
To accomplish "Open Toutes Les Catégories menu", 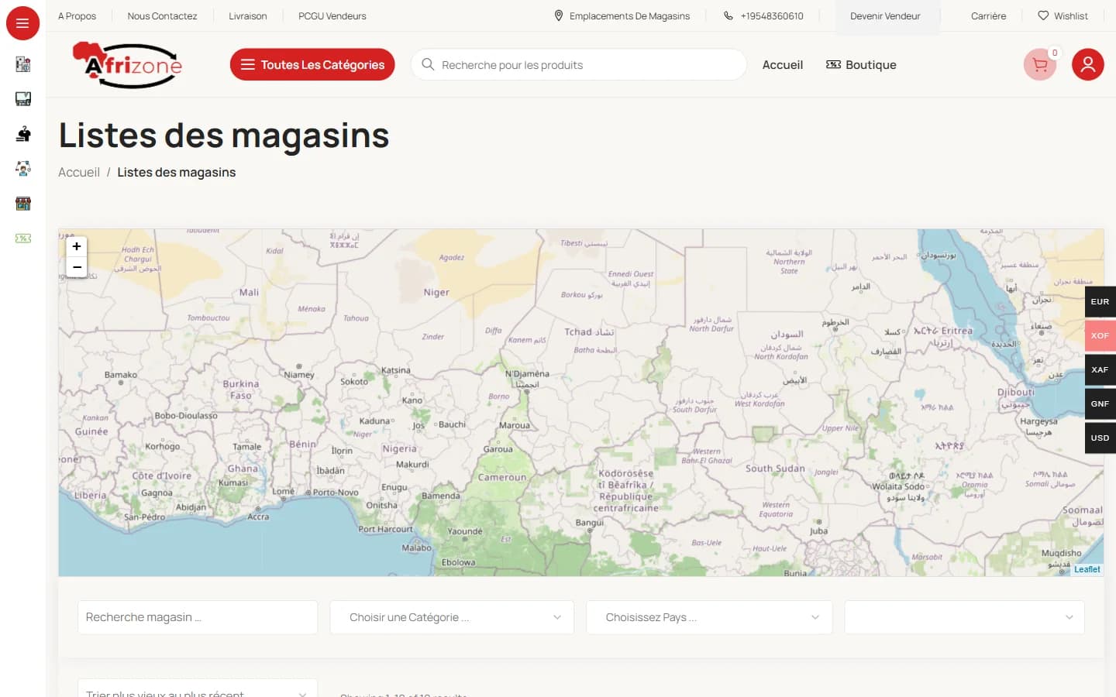I will (x=312, y=64).
